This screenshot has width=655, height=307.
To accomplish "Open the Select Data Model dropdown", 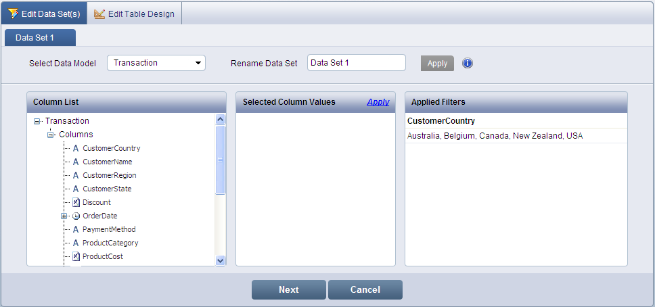I will [x=156, y=63].
